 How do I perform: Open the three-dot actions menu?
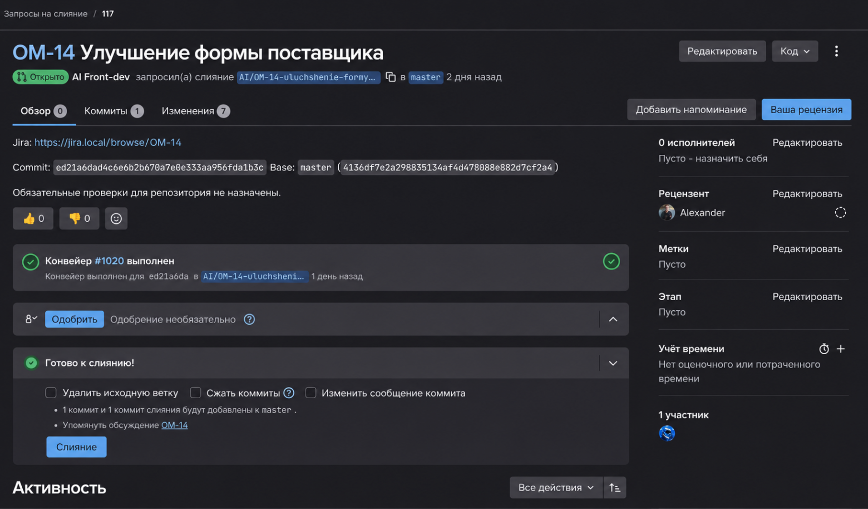click(836, 51)
